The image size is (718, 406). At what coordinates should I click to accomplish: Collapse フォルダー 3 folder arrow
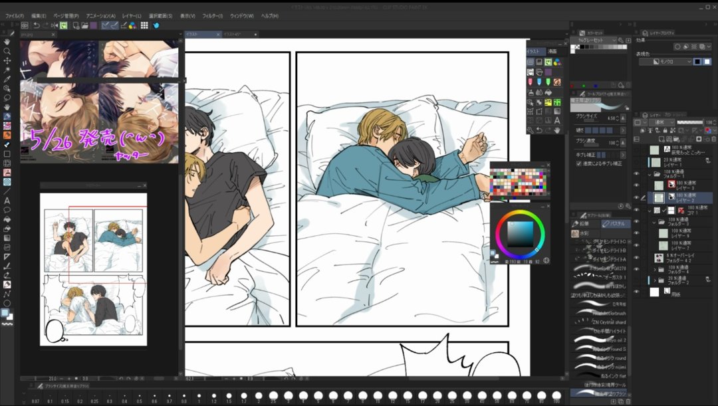pyautogui.click(x=654, y=223)
